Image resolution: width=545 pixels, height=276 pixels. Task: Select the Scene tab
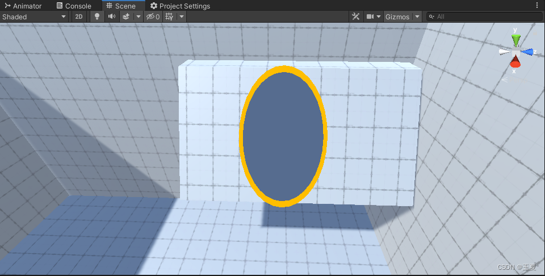pyautogui.click(x=120, y=6)
